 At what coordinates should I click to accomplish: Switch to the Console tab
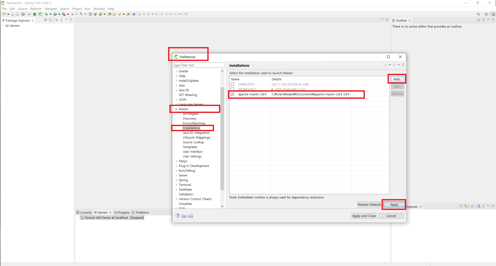pos(84,212)
